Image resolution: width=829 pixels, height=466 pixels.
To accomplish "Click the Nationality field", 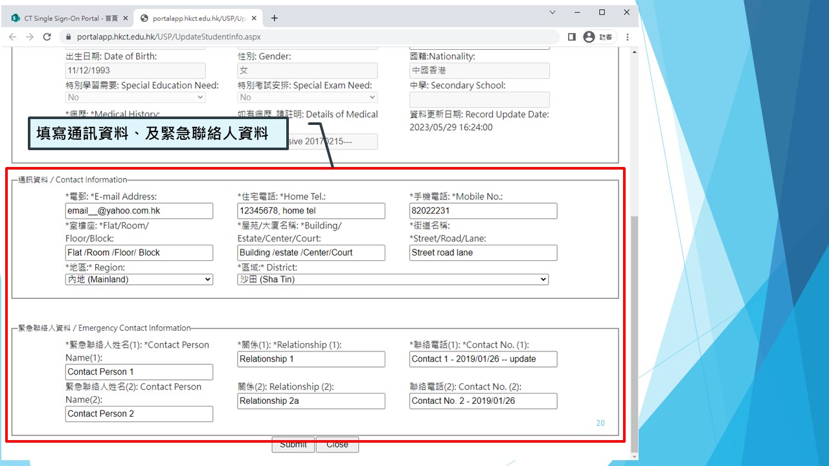I will coord(479,71).
